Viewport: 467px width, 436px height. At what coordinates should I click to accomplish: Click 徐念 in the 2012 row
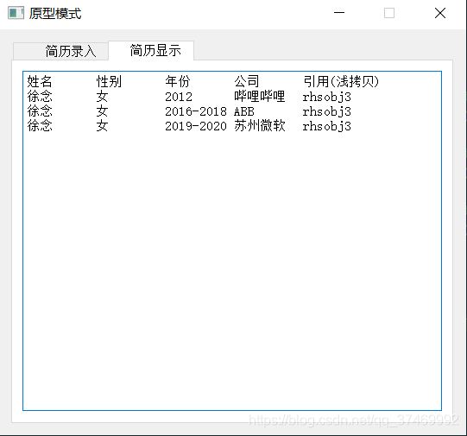(x=40, y=96)
